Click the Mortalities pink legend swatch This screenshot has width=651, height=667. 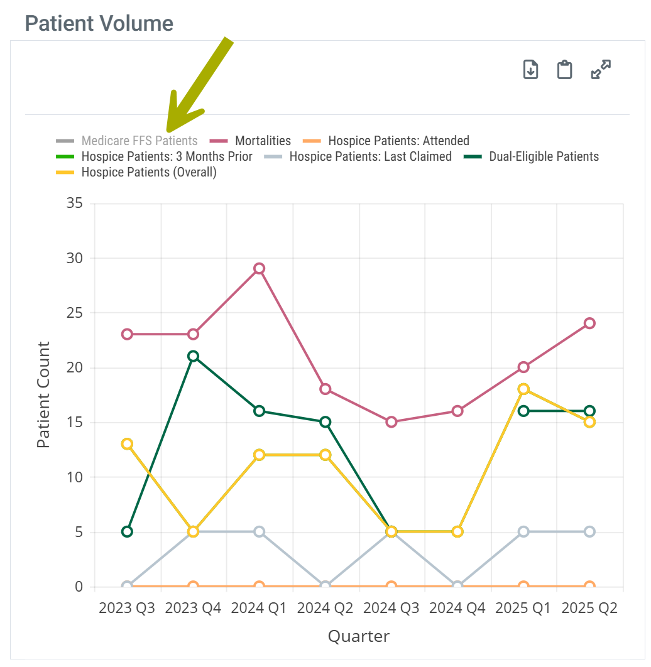[x=219, y=141]
